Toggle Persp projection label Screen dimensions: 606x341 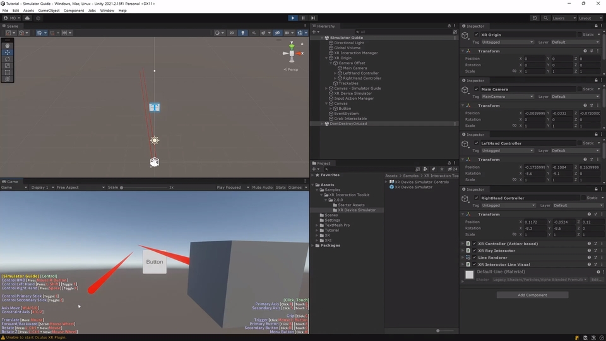coord(291,69)
